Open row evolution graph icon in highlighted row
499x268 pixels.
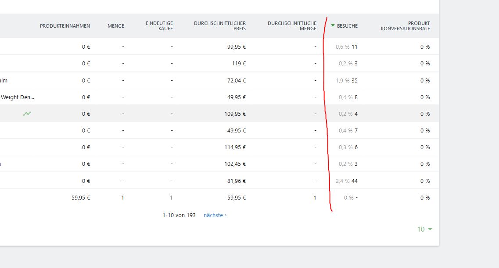click(27, 114)
